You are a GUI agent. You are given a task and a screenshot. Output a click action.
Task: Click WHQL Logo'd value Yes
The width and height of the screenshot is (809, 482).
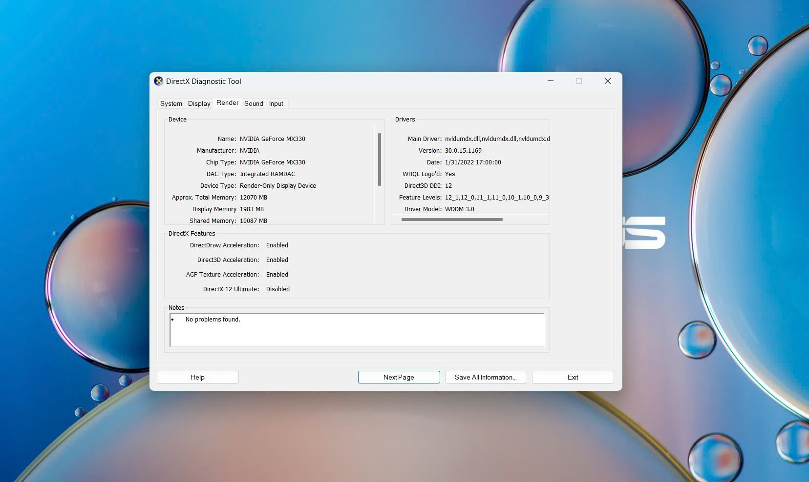pos(450,174)
